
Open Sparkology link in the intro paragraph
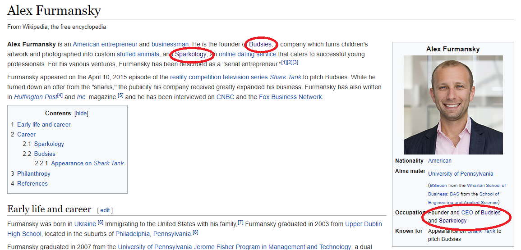(190, 54)
